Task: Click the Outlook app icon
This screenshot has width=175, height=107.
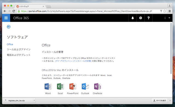Action: 85,86
